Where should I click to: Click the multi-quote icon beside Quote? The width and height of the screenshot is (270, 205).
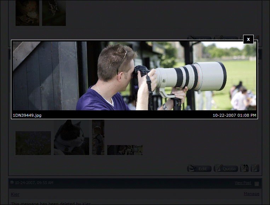(245, 168)
